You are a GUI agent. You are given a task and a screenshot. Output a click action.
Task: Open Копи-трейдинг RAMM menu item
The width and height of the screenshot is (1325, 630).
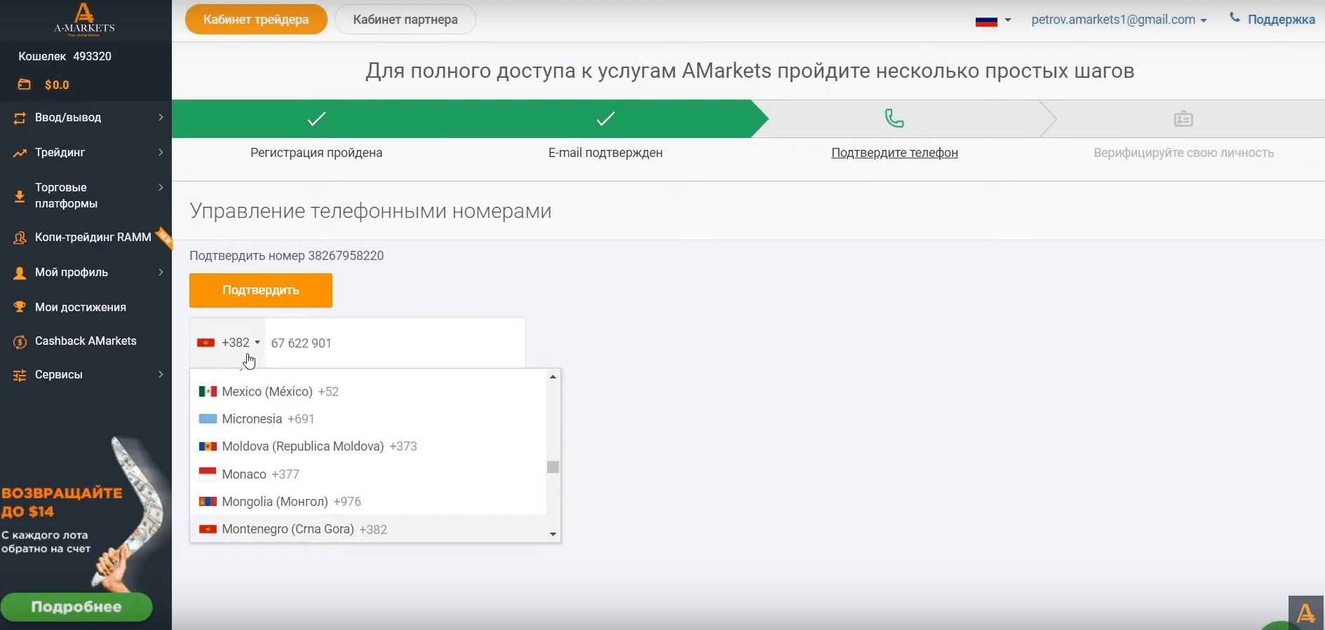pyautogui.click(x=86, y=238)
